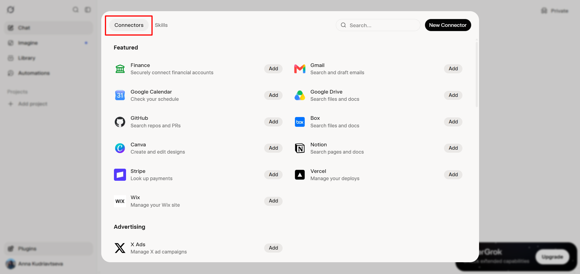Add the Gmail connector
The height and width of the screenshot is (274, 580).
point(453,69)
